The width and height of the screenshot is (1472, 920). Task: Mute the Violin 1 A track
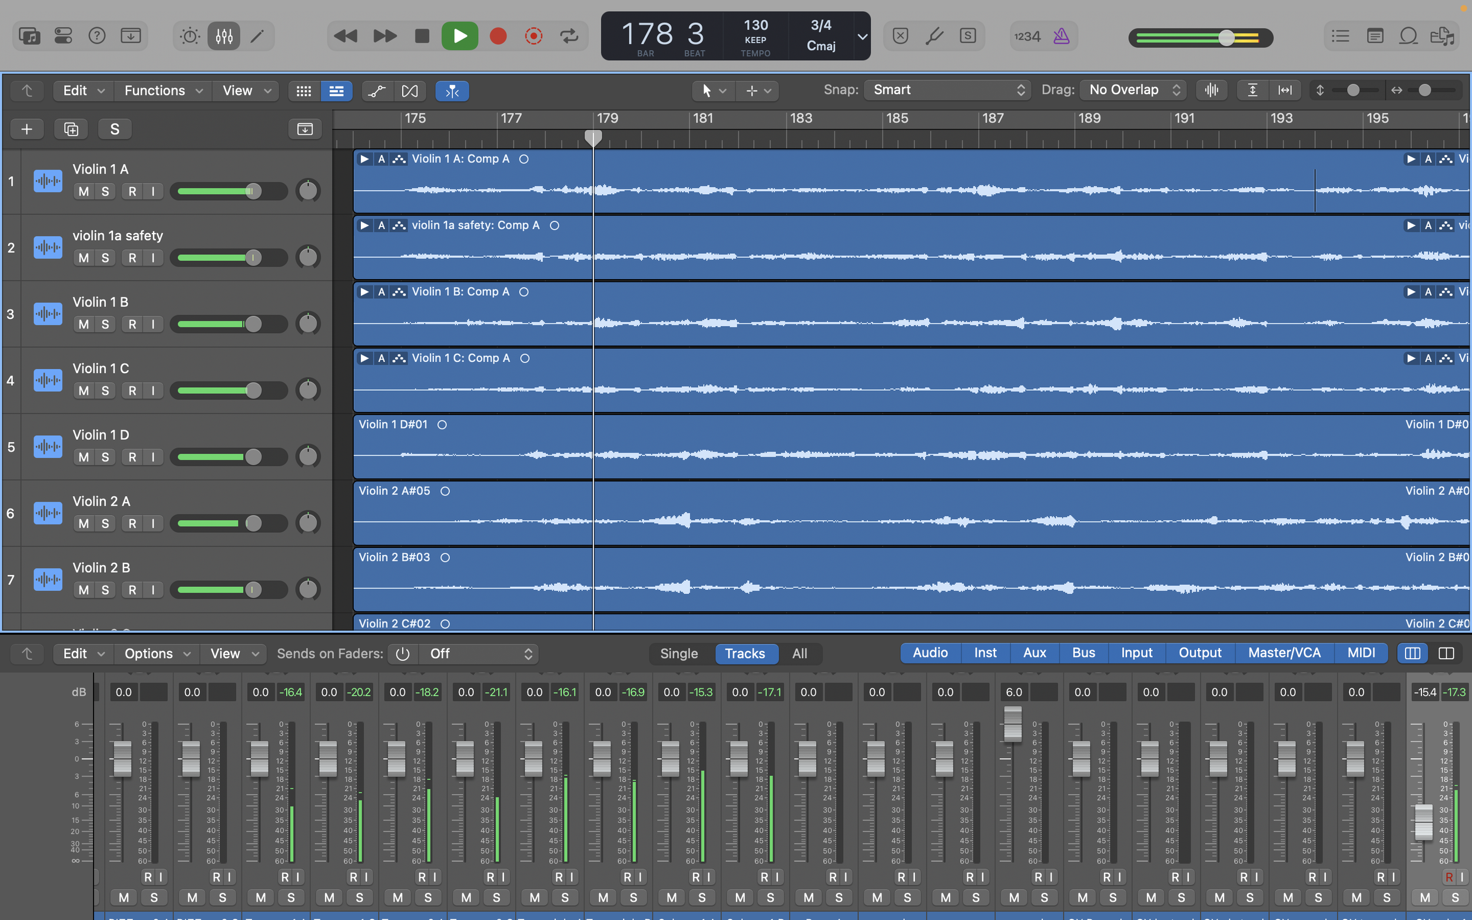tap(84, 192)
